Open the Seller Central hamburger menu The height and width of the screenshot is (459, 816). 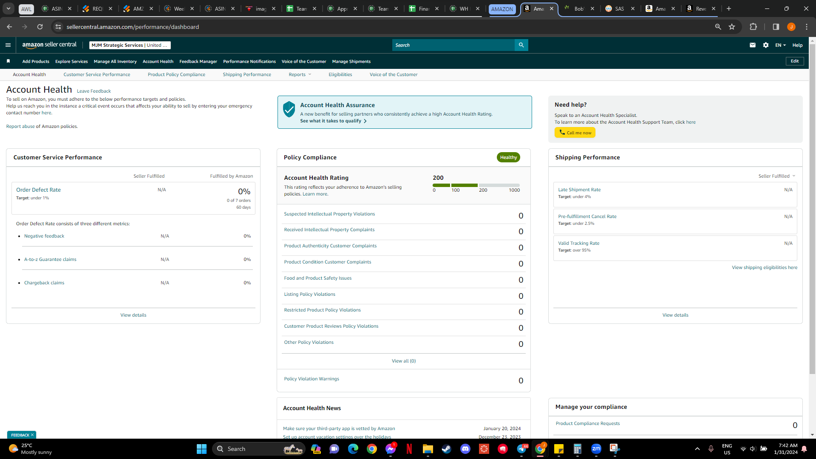(x=8, y=45)
